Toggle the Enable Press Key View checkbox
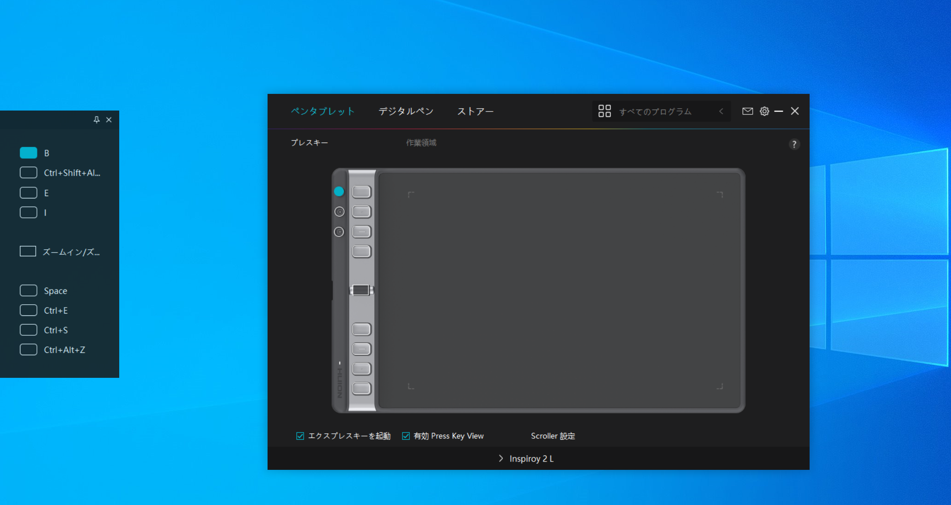Viewport: 951px width, 505px height. (406, 436)
